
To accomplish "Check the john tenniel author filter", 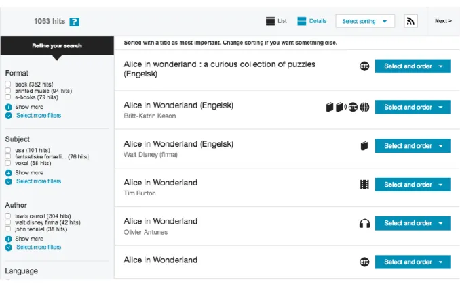I will tap(8, 229).
